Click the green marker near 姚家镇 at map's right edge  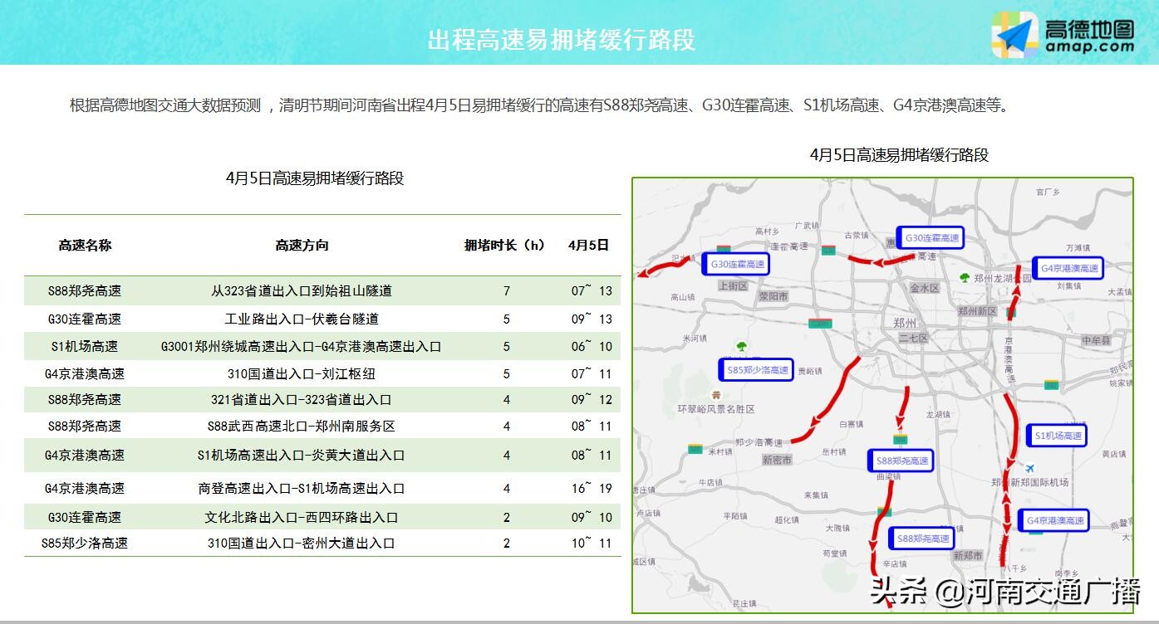coord(1050,386)
